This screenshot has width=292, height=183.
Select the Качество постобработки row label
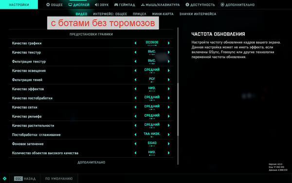[x=32, y=98]
